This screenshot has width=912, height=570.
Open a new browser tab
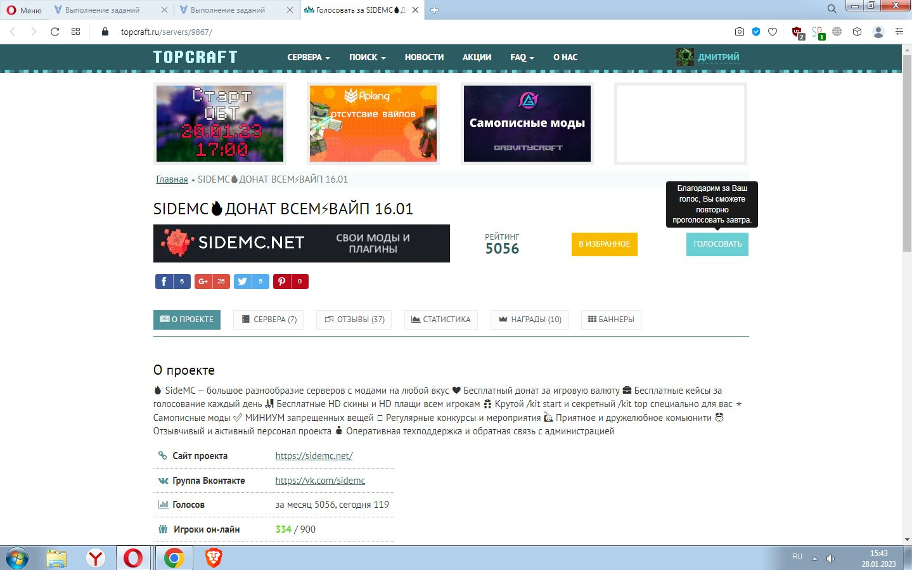(x=435, y=10)
